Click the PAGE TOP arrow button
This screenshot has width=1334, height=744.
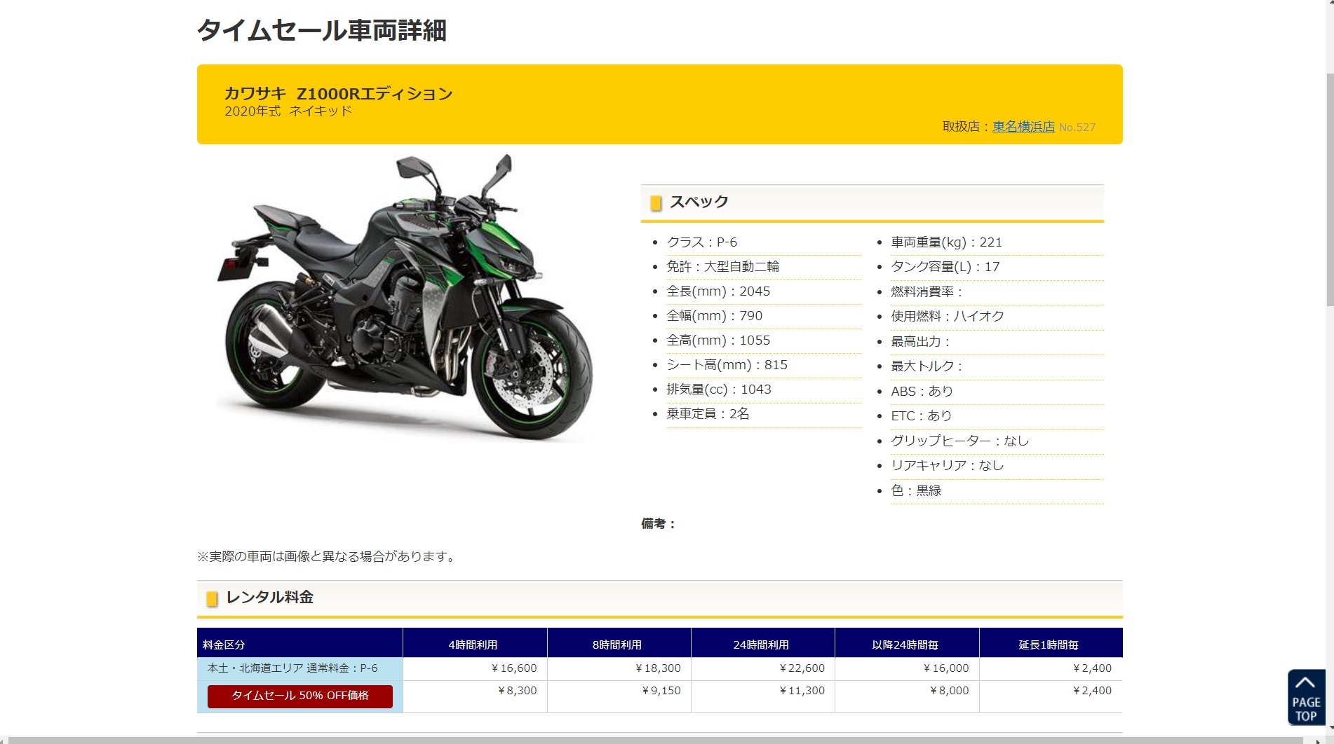point(1306,697)
